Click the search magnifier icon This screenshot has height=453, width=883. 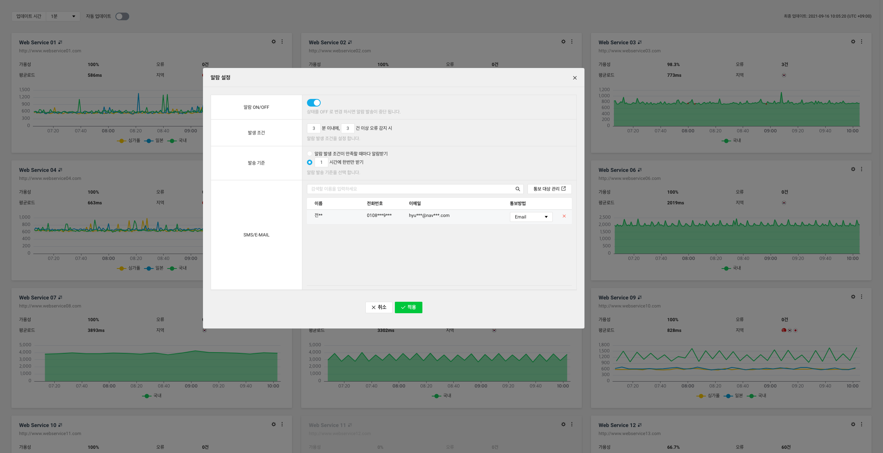[x=518, y=189]
